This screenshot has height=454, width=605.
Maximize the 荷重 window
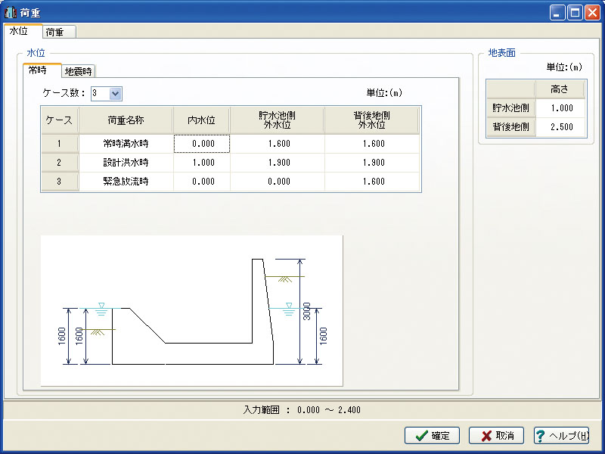[575, 13]
